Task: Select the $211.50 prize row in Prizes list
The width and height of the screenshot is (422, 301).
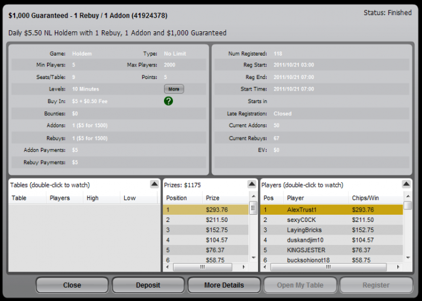Action: pos(206,220)
